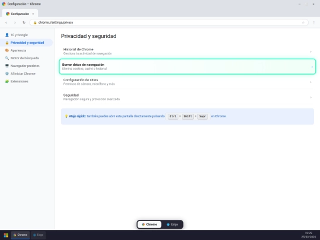
Task: Open the Windows Start menu
Action: click(6, 235)
